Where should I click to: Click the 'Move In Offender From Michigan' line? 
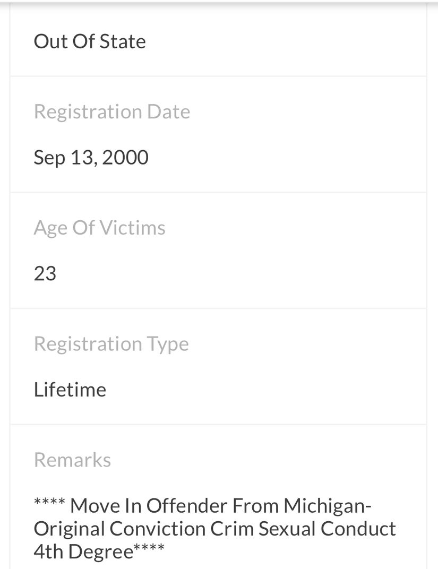tap(221, 506)
